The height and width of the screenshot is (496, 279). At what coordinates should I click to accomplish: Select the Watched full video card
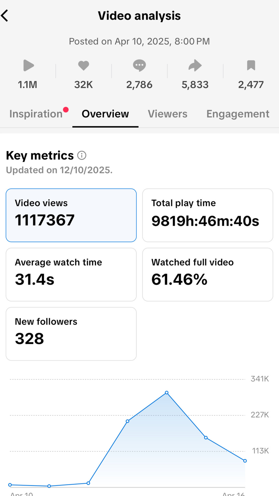[208, 275]
